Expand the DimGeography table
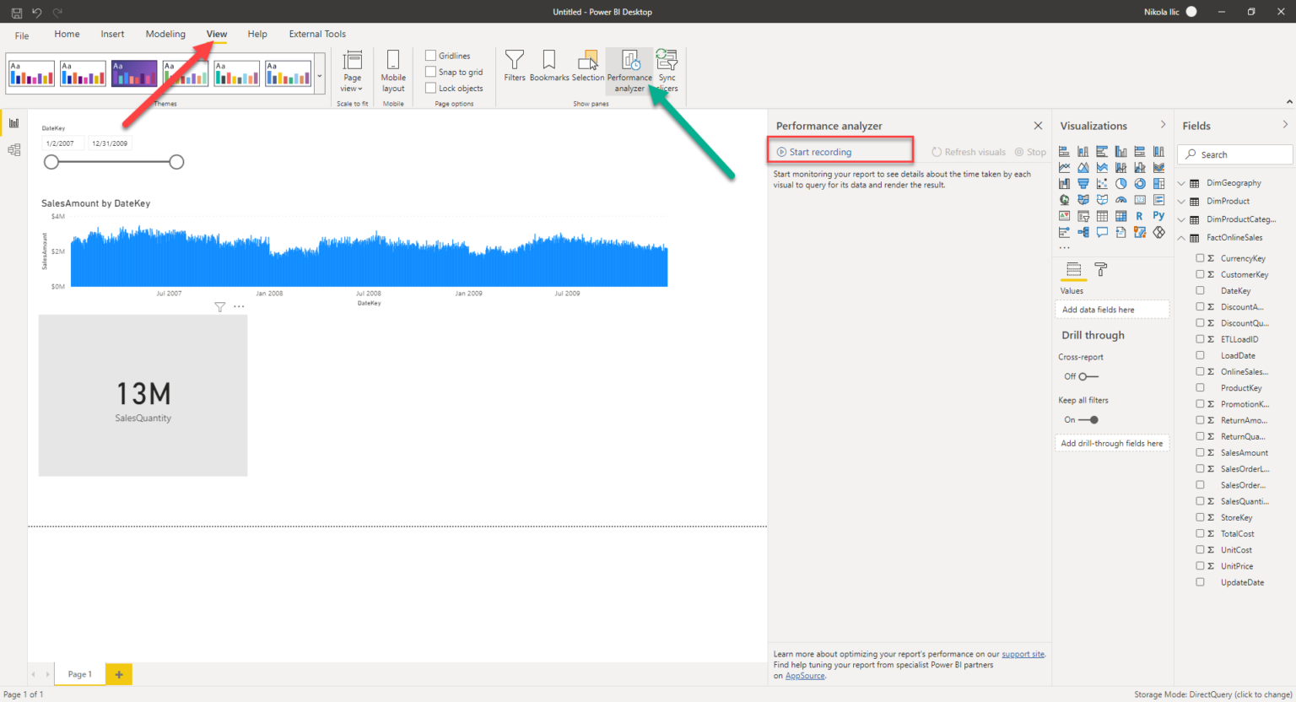This screenshot has height=702, width=1296. 1180,182
